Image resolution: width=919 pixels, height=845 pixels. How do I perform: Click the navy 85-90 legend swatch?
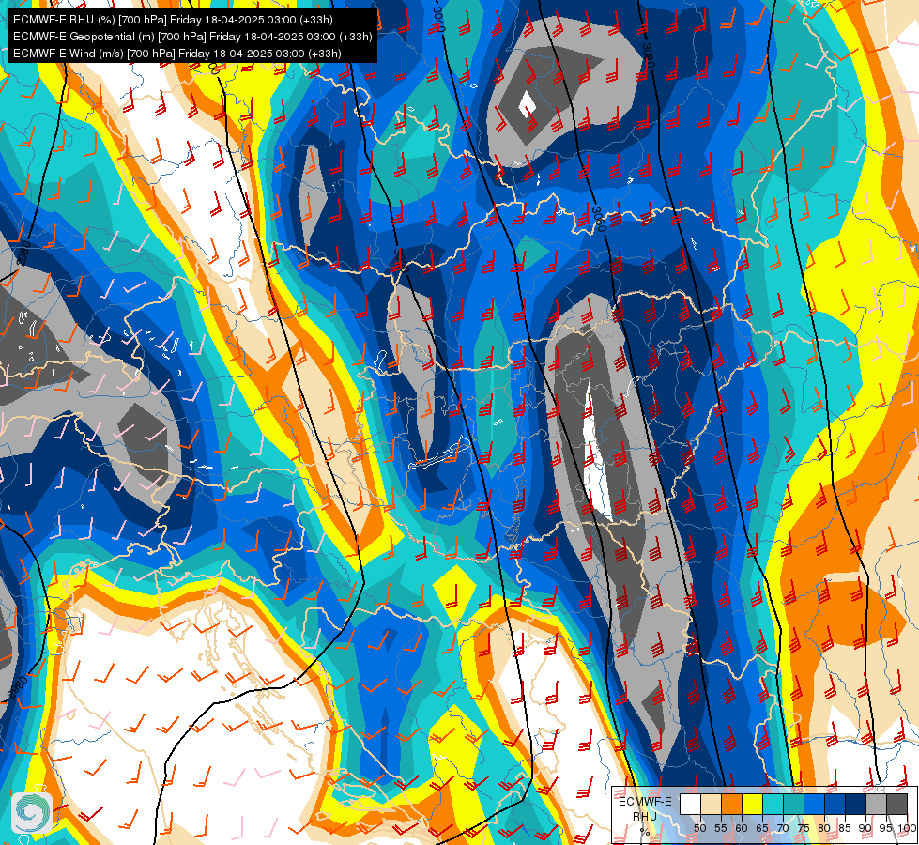[x=856, y=804]
